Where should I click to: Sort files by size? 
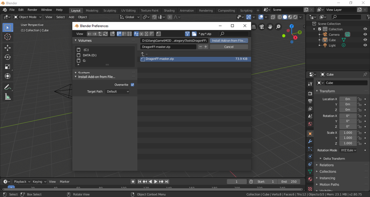[x=152, y=34]
